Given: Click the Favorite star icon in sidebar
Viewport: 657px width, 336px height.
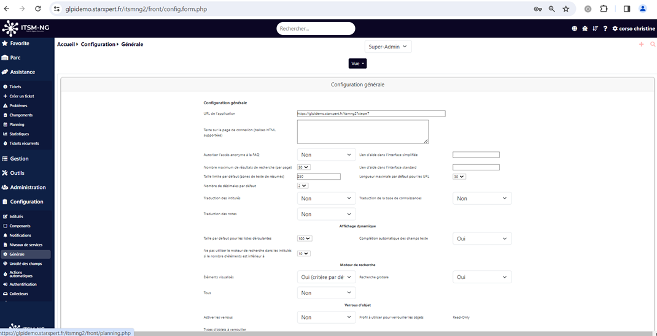Looking at the screenshot, I should pyautogui.click(x=5, y=43).
